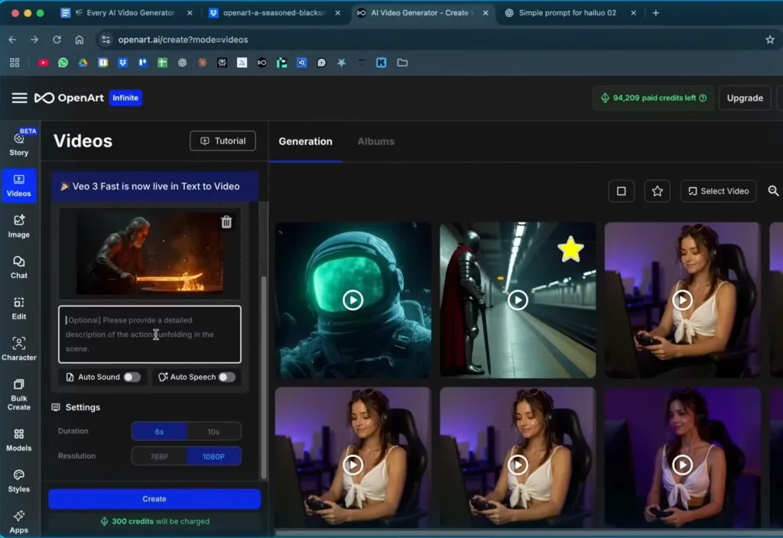Switch to the Albums tab

[x=375, y=141]
